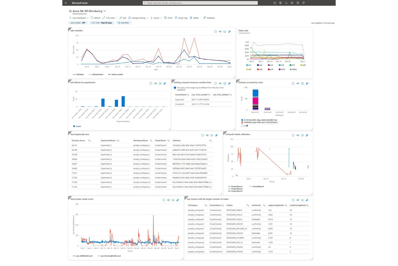Viewport: 398px width, 266px height.
Task: Click the UTC Time Past 30 days filter pill
Action: [102, 23]
